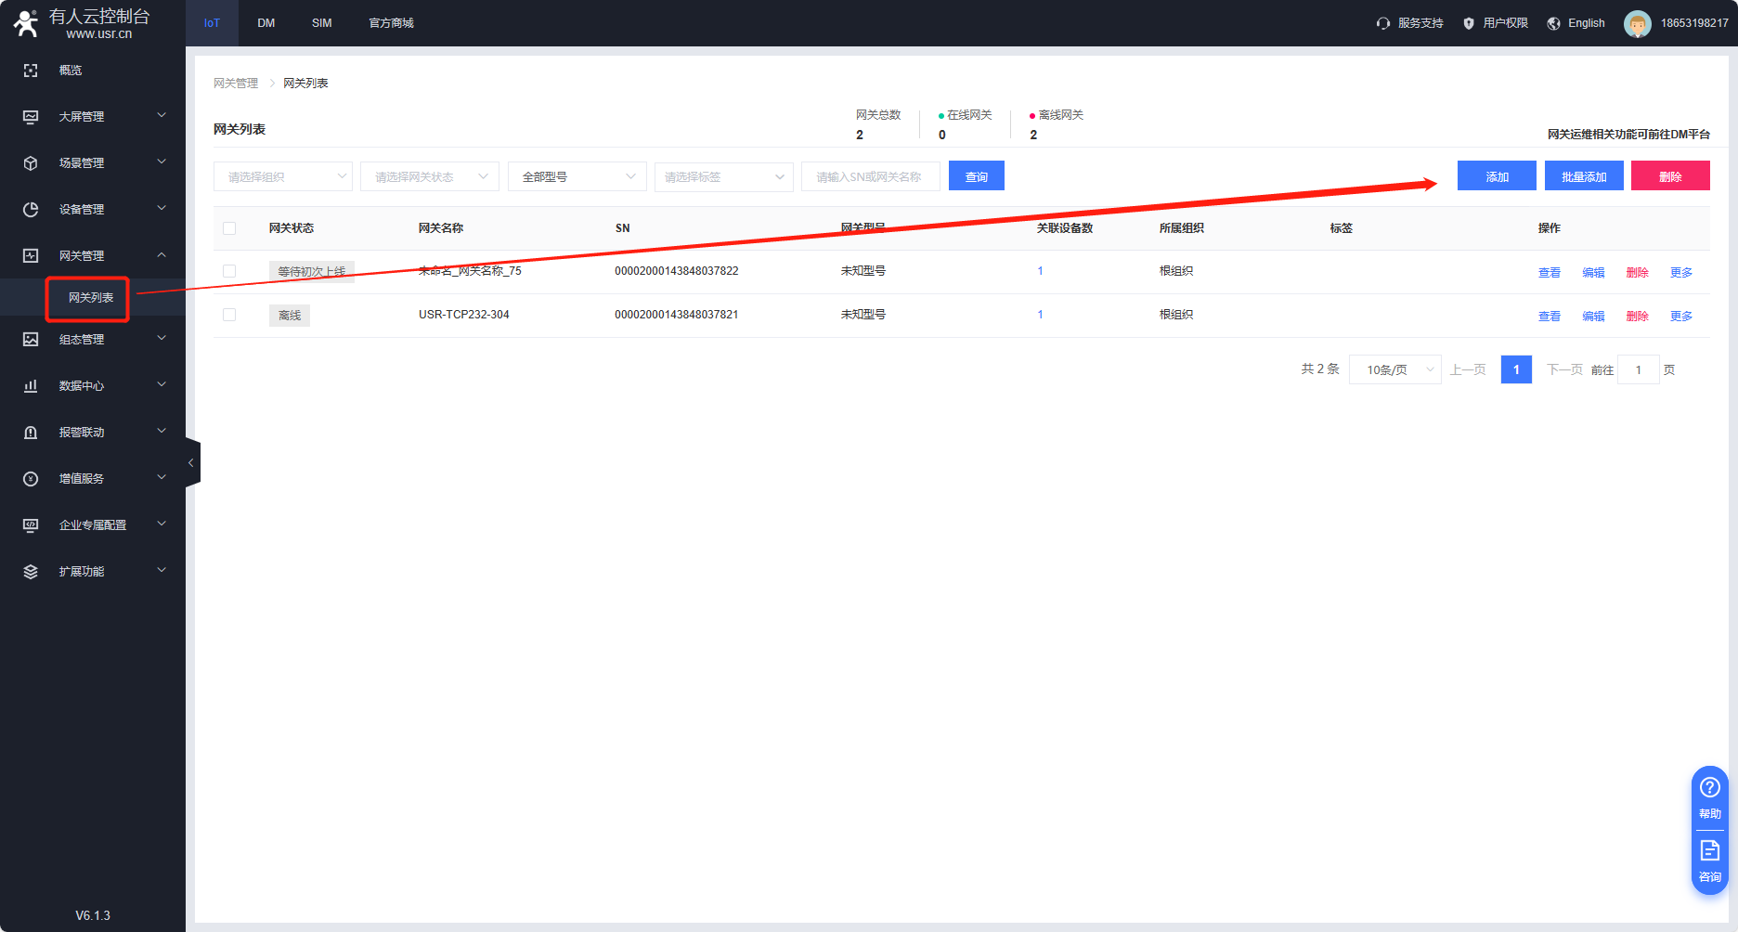Click the SN or gateway name search field
Screen dimensions: 1738x932
click(870, 176)
